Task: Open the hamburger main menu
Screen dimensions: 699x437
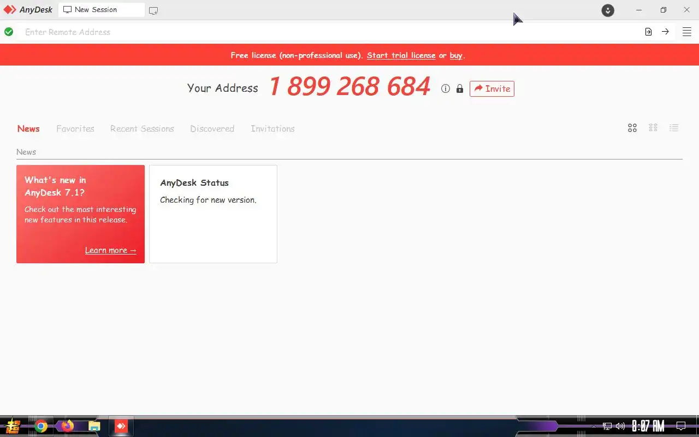Action: tap(687, 32)
